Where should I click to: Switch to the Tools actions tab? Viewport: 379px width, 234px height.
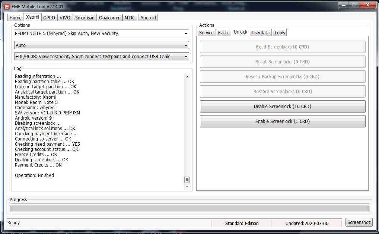coord(280,33)
